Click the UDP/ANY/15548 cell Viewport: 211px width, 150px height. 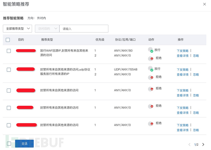click(126, 69)
